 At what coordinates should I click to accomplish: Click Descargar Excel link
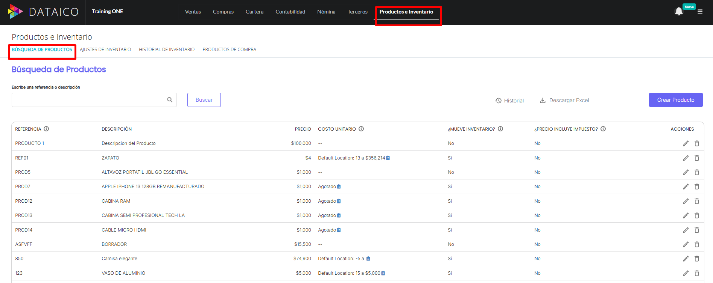tap(564, 100)
